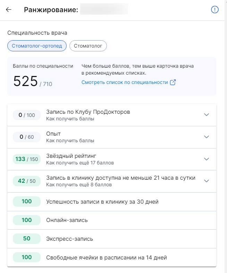The image size is (227, 273).
Task: Click the 133 / 150 score badge
Action: click(x=27, y=159)
